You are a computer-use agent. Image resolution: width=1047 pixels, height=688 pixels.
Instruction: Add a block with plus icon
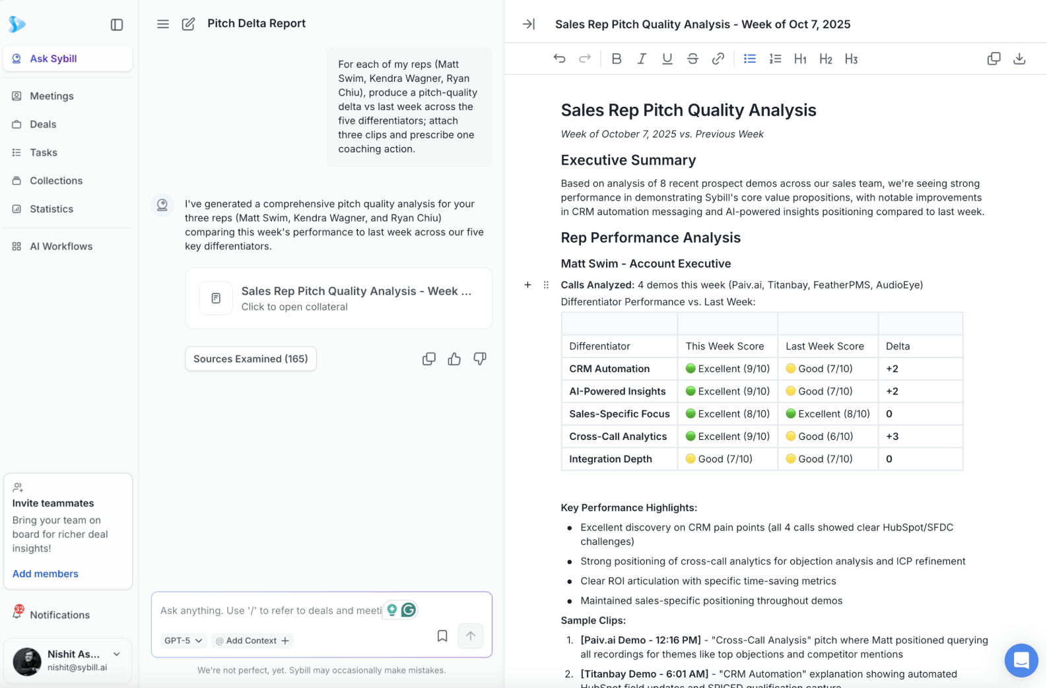(x=527, y=285)
